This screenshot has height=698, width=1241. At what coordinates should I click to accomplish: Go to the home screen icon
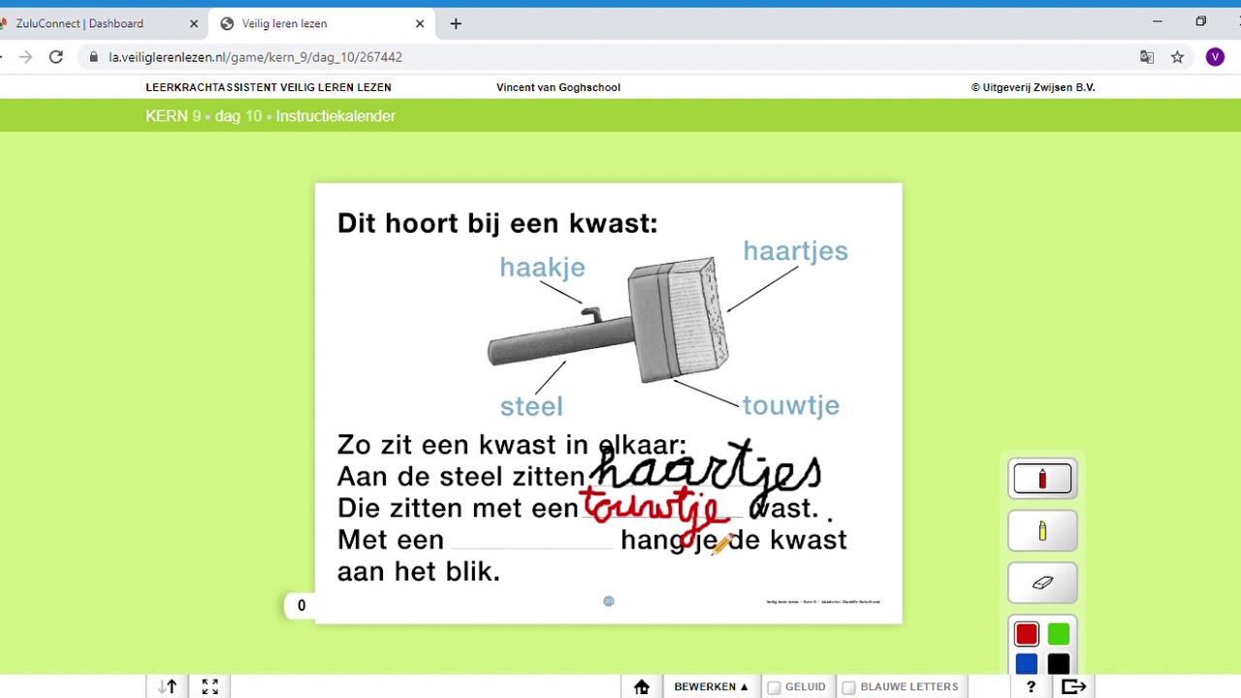pos(641,686)
